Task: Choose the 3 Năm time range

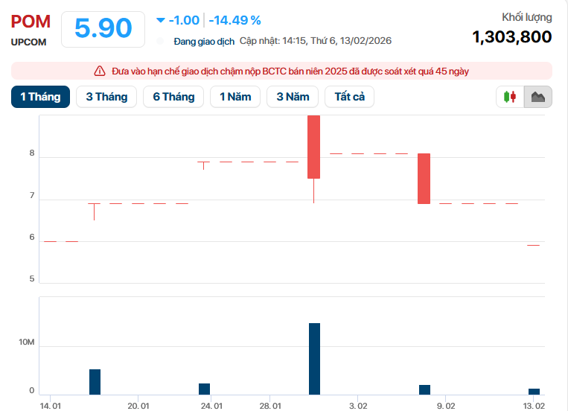Action: coord(293,97)
